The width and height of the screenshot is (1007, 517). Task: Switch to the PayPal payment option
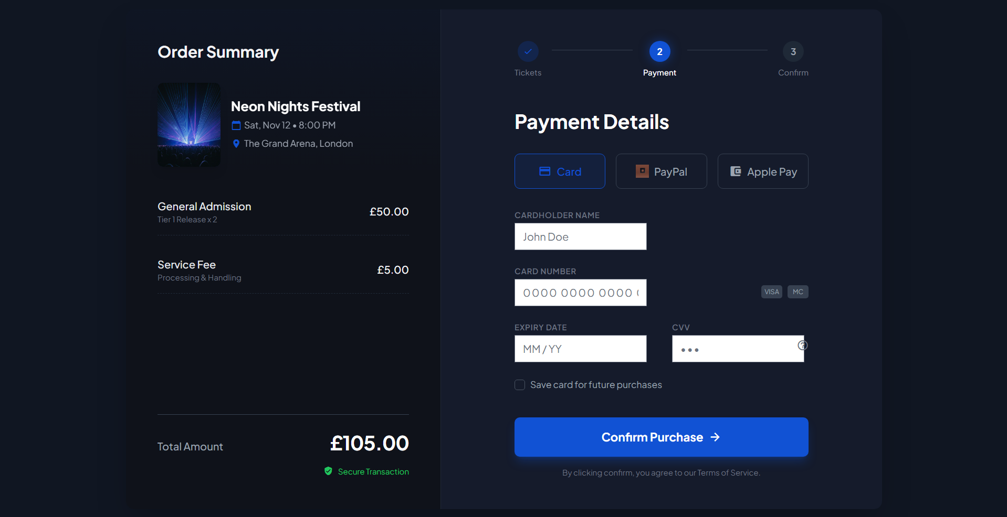point(661,171)
